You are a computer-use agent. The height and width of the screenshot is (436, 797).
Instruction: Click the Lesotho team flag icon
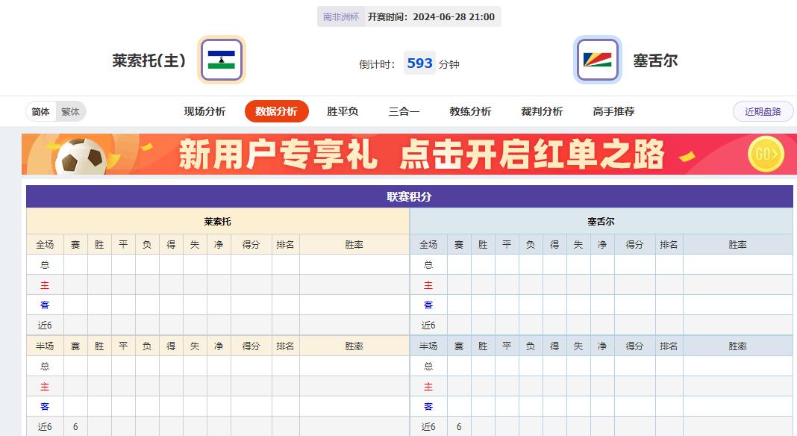click(x=220, y=58)
